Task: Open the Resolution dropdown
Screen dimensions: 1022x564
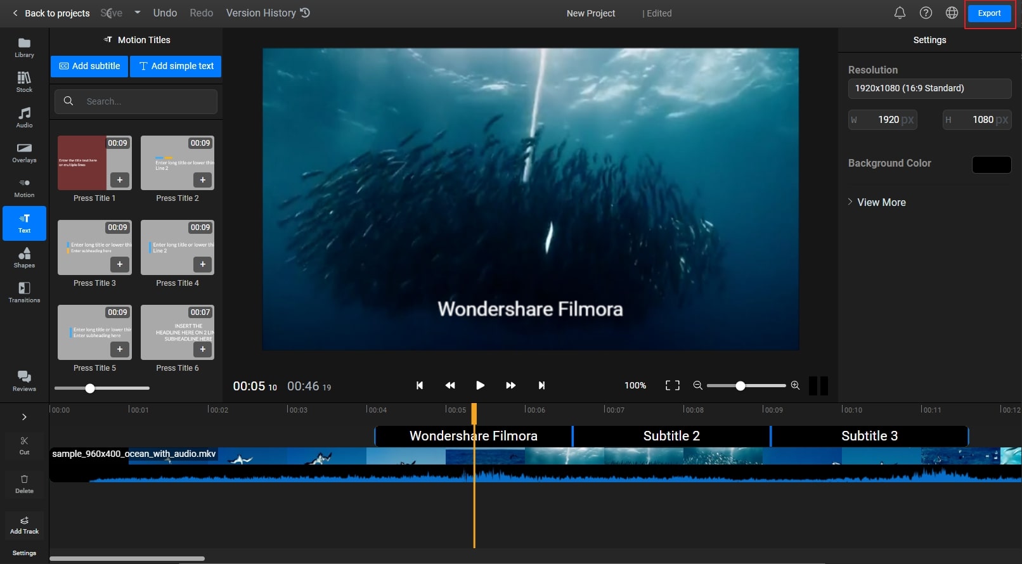Action: point(929,88)
